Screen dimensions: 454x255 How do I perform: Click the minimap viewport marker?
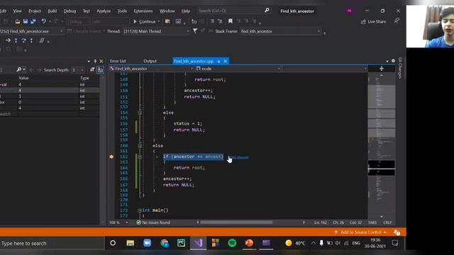coord(382,168)
